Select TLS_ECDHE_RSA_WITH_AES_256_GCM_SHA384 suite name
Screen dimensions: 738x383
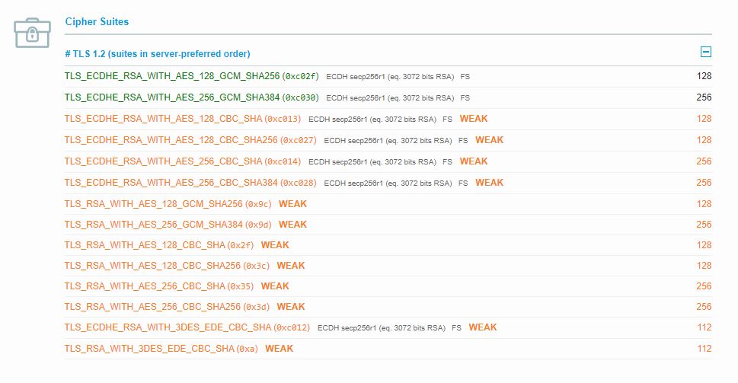click(172, 98)
